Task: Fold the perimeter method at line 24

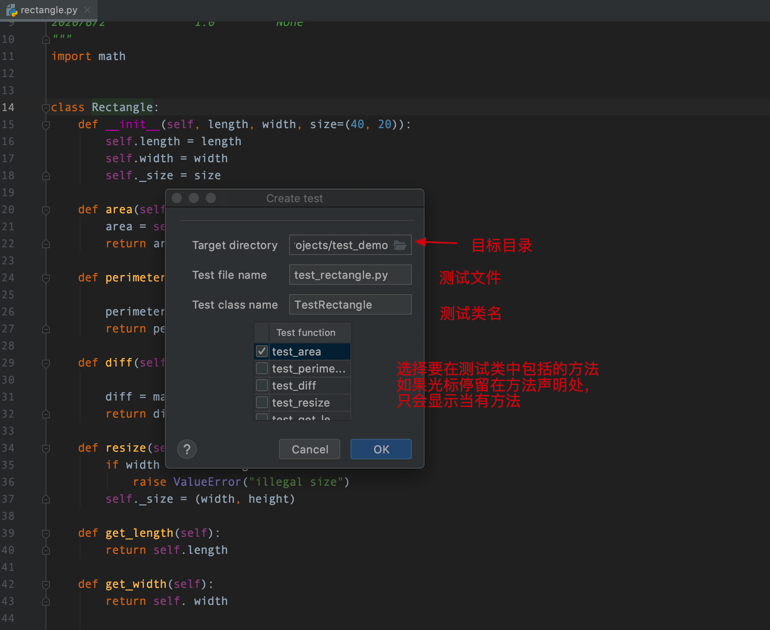Action: pos(46,278)
